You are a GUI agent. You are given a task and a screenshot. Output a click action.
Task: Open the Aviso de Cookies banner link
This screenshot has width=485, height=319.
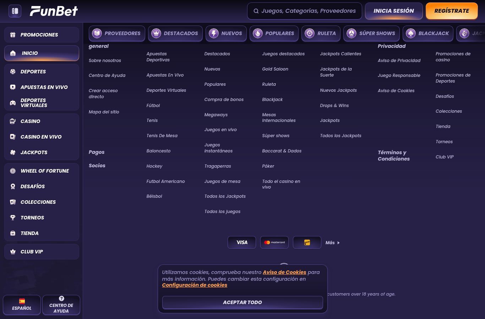[x=284, y=272]
